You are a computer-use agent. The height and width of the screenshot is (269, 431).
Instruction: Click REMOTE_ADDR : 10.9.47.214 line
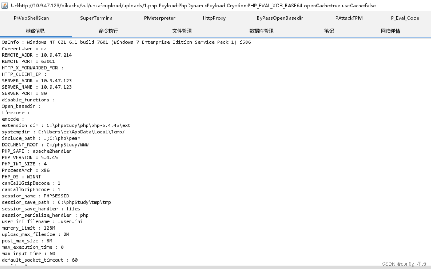[x=37, y=55]
